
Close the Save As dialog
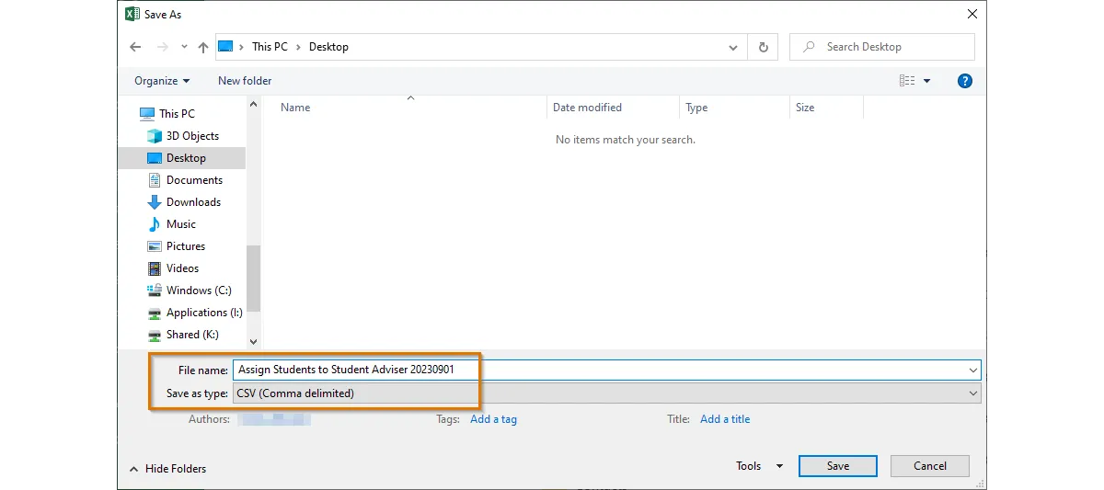(x=972, y=14)
